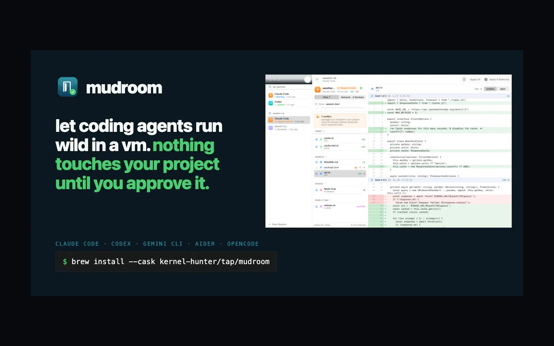Click the mudroom logo icon
Screen dimensions: 554x346
coord(68,86)
